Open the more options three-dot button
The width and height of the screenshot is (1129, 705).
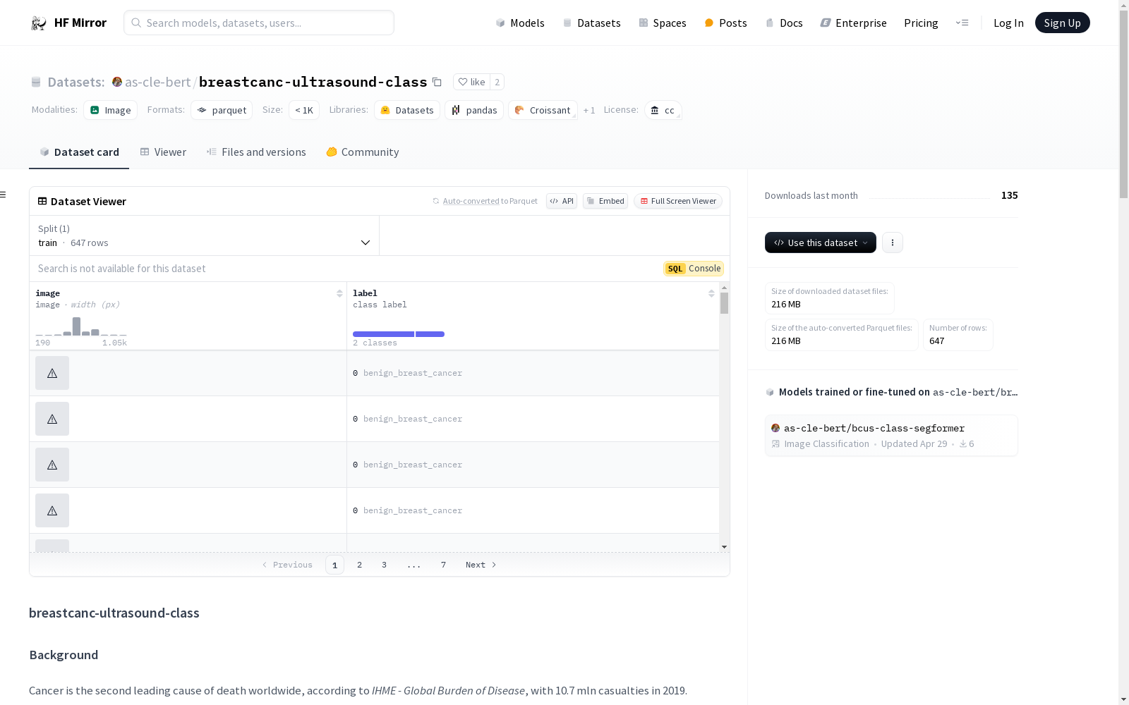coord(893,243)
